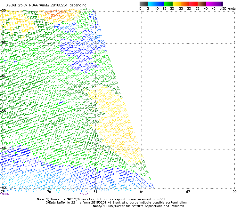The height and width of the screenshot is (208, 237).
Task: Click the '10' label under the color bar
Action: point(157,9)
